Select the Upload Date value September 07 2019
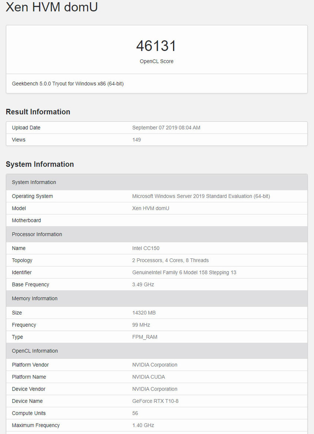The image size is (314, 434). [166, 128]
